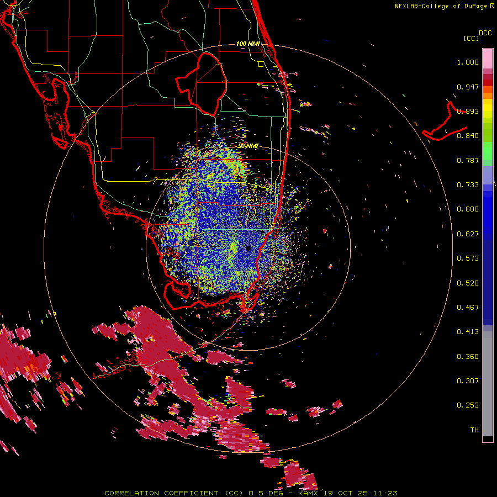Image resolution: width=497 pixels, height=497 pixels.
Task: Select the 0.360 scale value
Action: tap(468, 357)
